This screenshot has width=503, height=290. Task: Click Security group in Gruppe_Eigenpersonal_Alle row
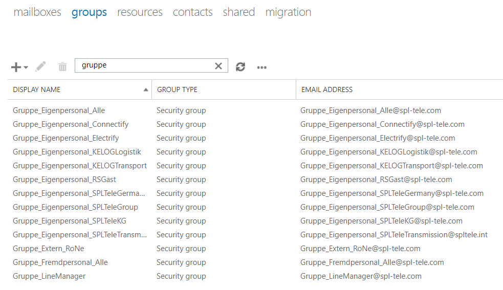[181, 110]
